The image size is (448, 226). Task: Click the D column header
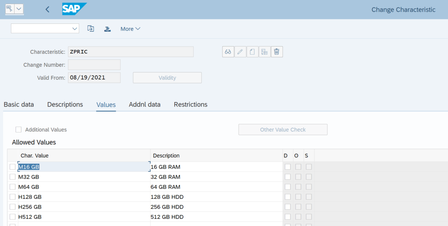click(x=287, y=156)
